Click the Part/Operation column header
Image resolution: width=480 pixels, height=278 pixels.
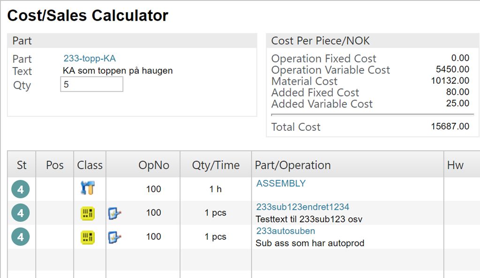(x=293, y=165)
